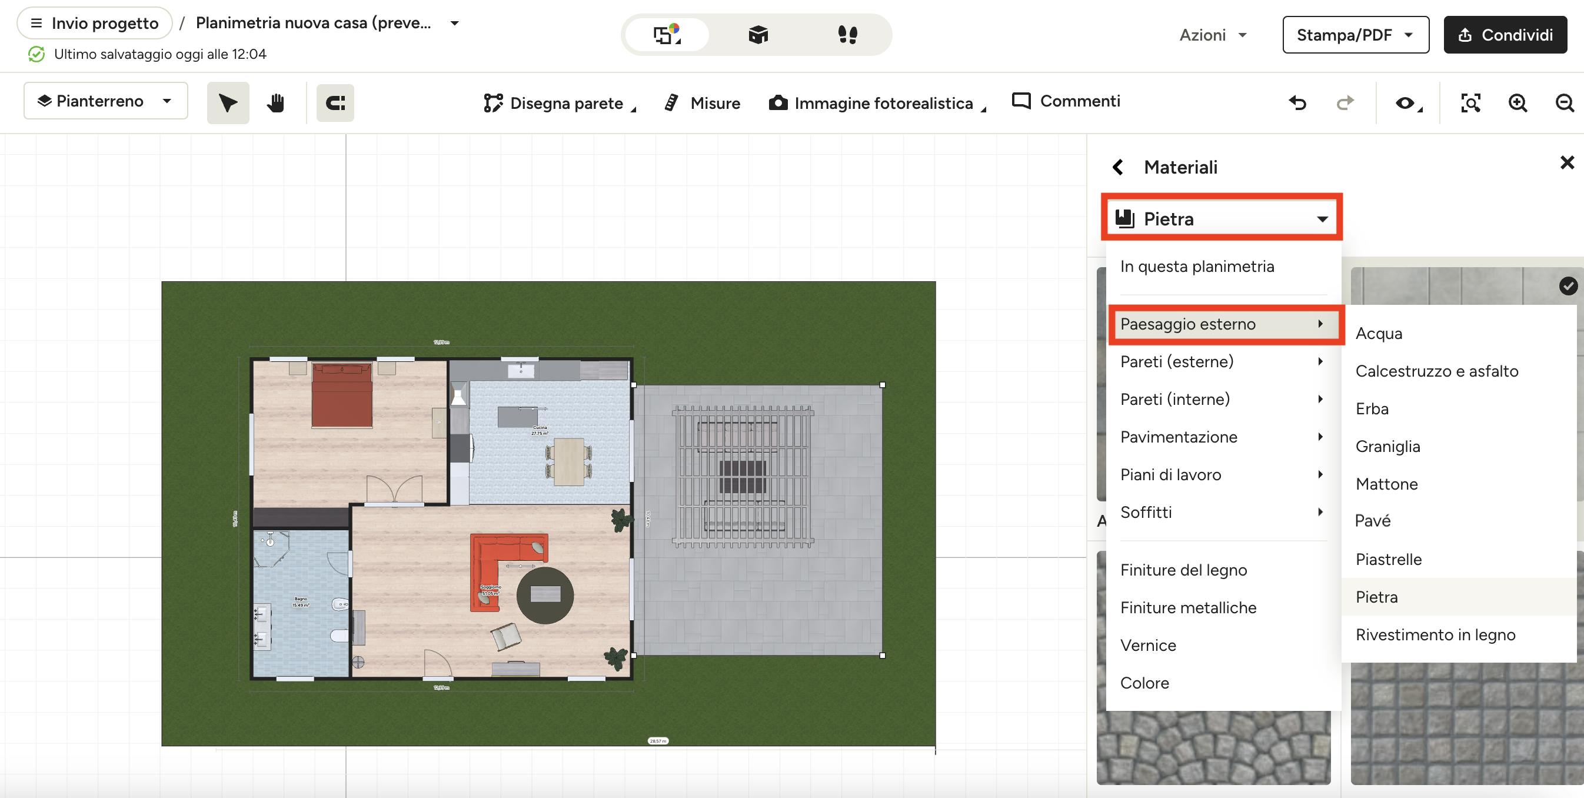This screenshot has width=1584, height=798.
Task: Pick the square cobblestone material swatch
Action: pyautogui.click(x=1467, y=724)
